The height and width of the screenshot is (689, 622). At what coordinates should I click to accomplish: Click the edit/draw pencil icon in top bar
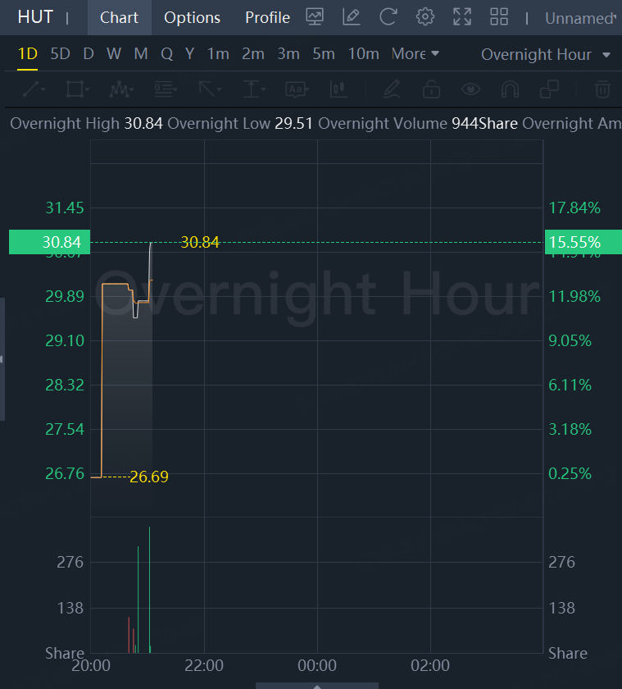pyautogui.click(x=351, y=16)
